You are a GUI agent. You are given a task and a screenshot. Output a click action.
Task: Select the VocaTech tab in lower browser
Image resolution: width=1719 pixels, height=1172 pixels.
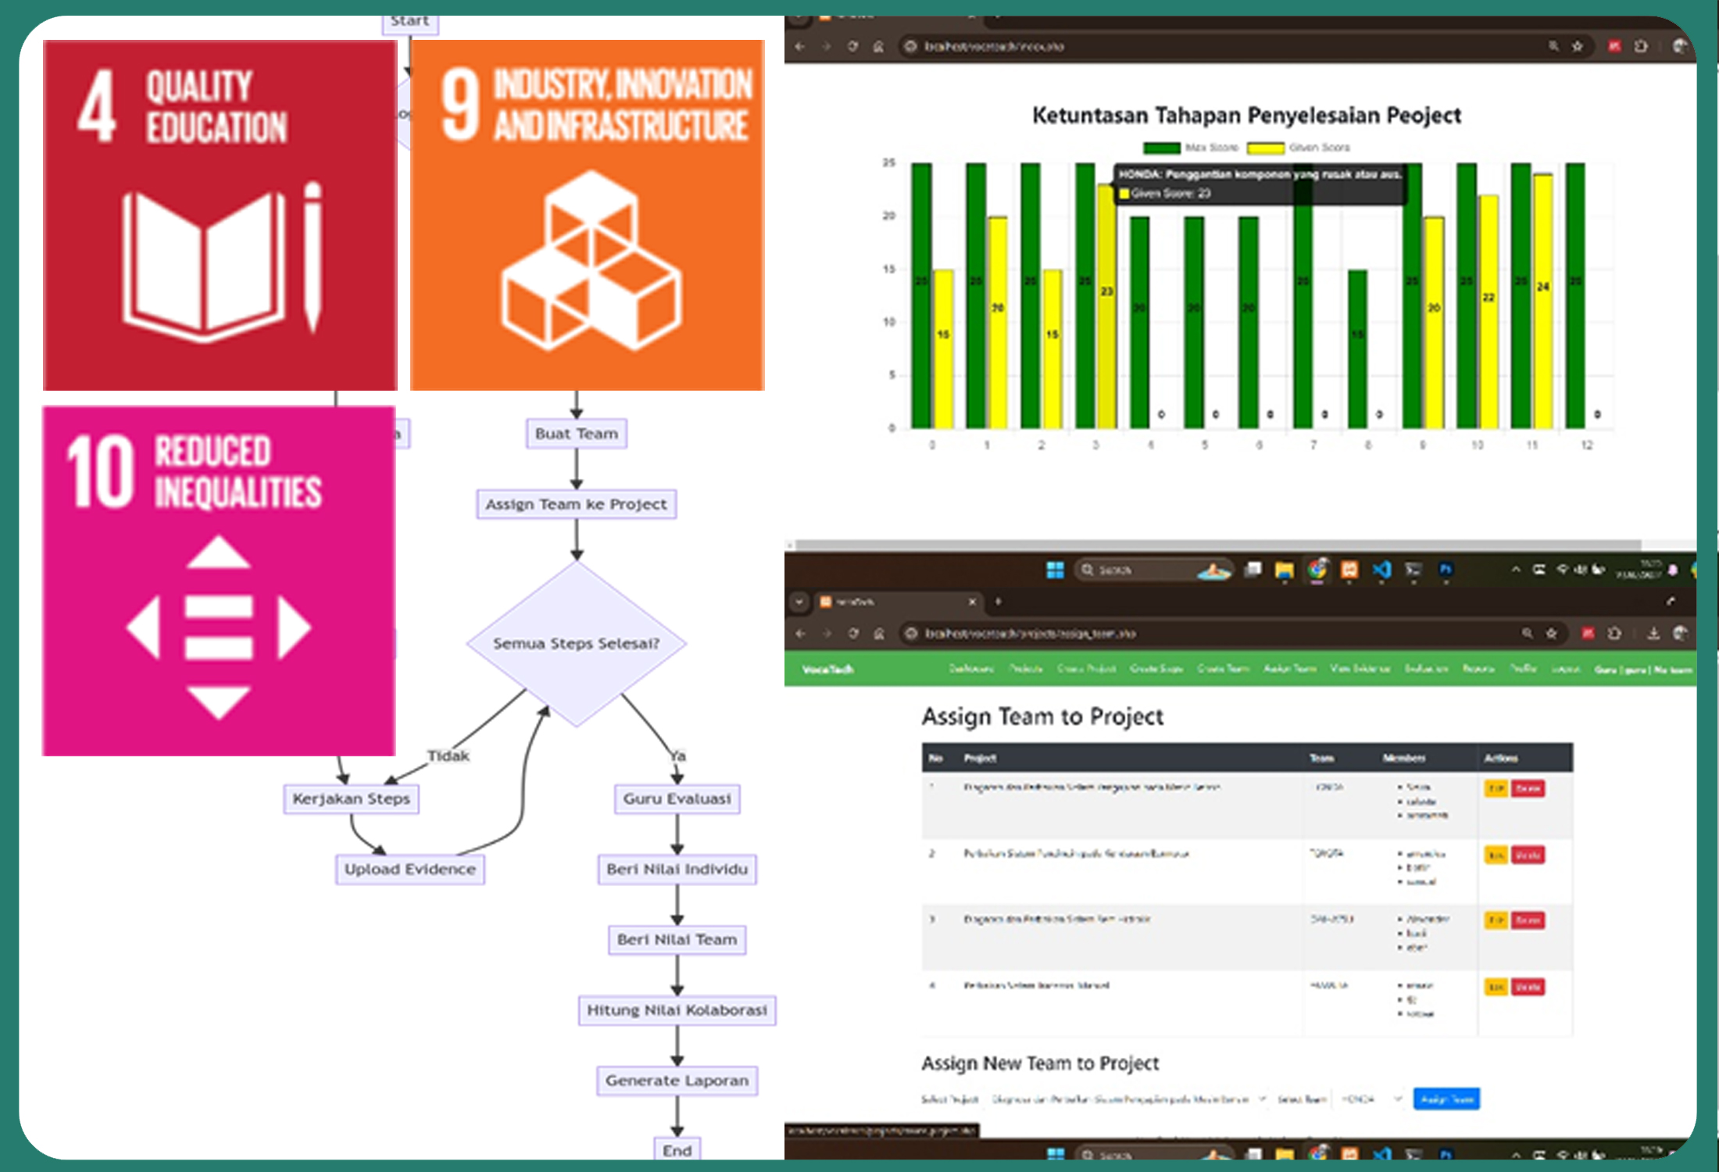point(898,602)
